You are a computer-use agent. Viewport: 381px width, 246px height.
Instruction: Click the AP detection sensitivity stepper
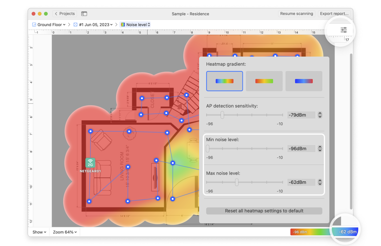[320, 115]
